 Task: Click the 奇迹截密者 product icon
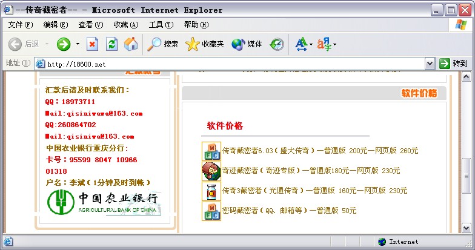pos(211,171)
